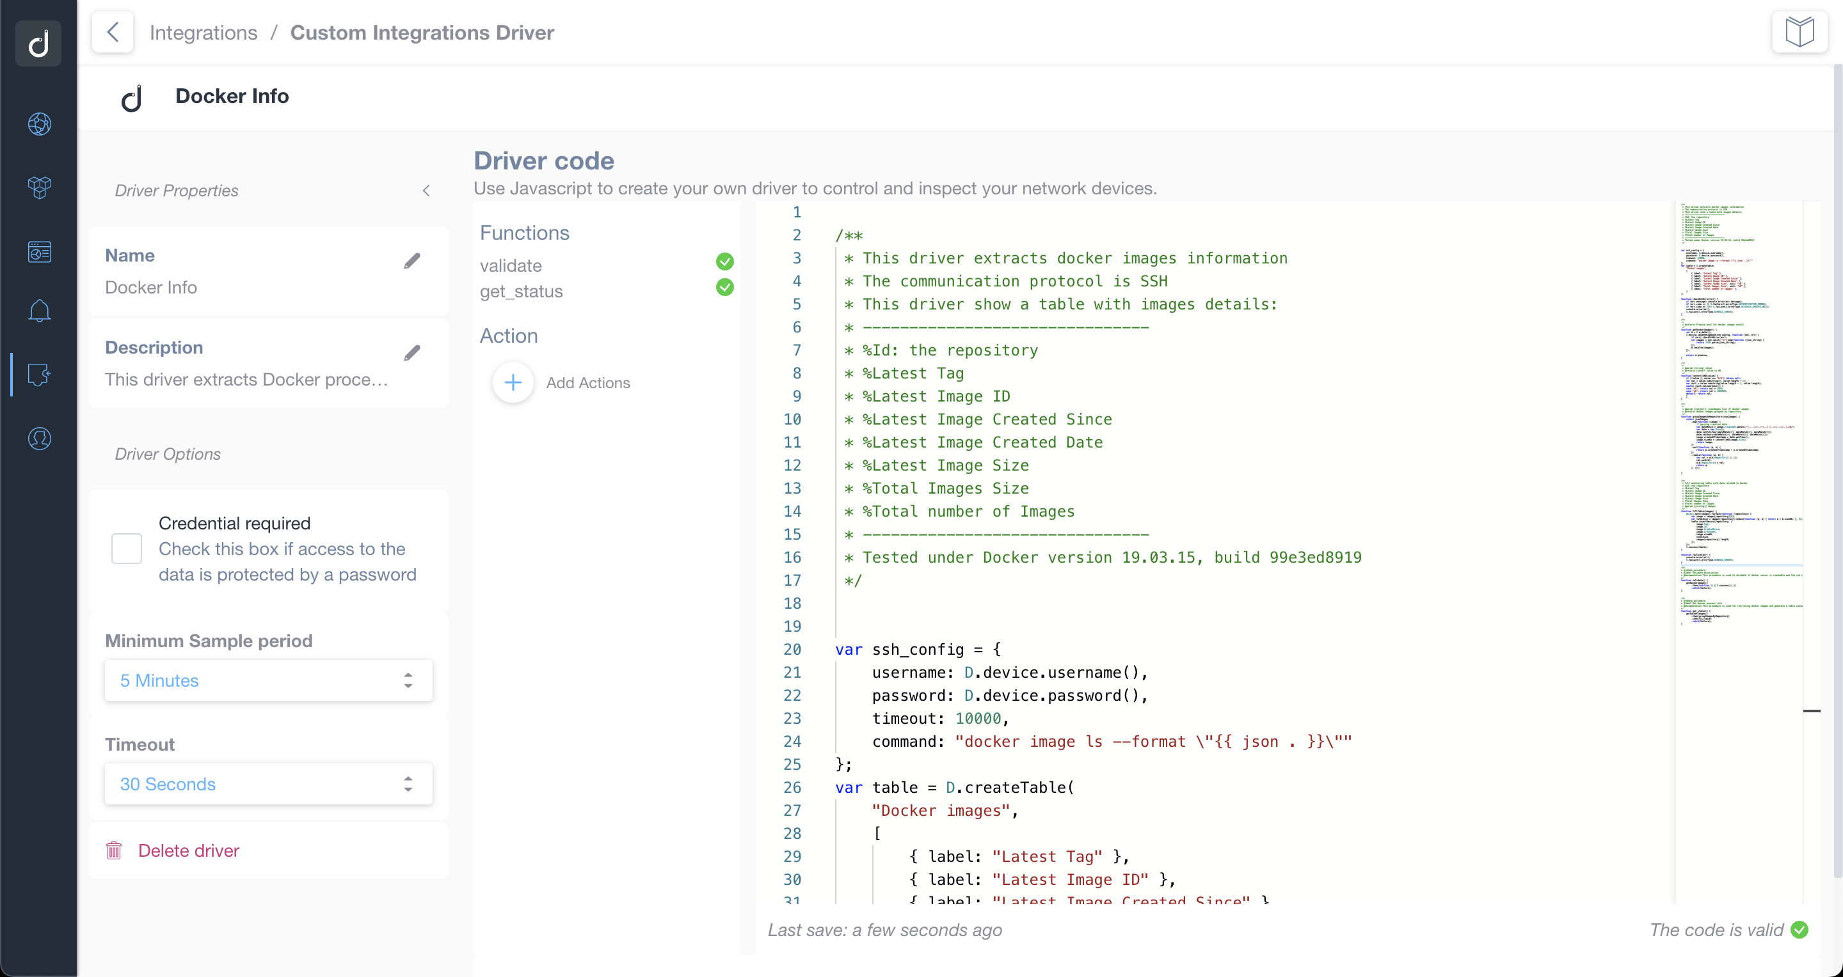Open the globe network icon in sidebar
The height and width of the screenshot is (977, 1843).
pos(39,123)
